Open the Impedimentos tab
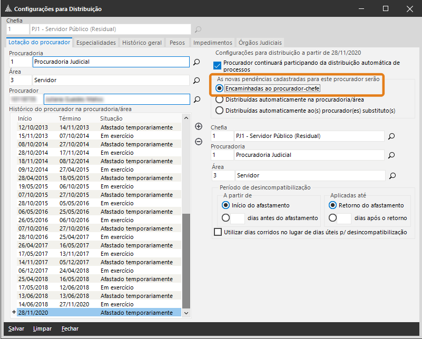 212,43
